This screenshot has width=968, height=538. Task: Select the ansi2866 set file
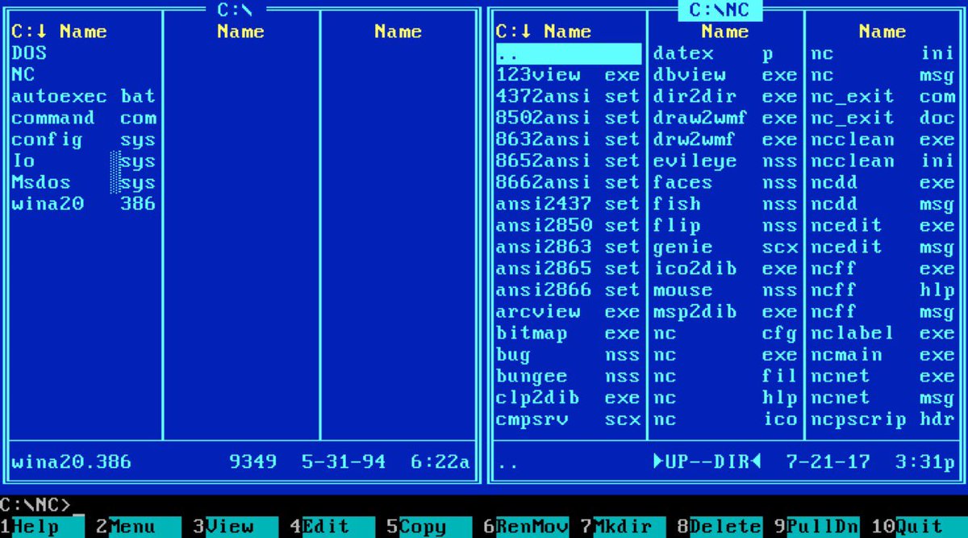click(568, 290)
